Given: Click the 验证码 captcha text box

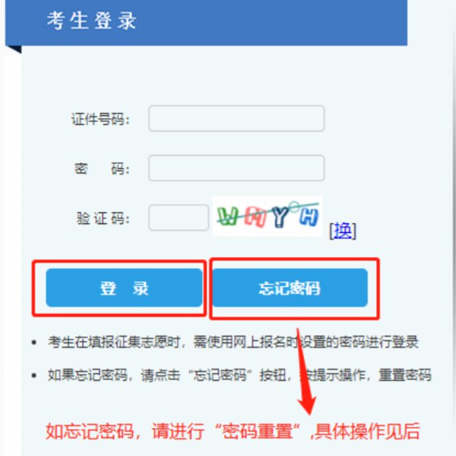Looking at the screenshot, I should click(178, 217).
